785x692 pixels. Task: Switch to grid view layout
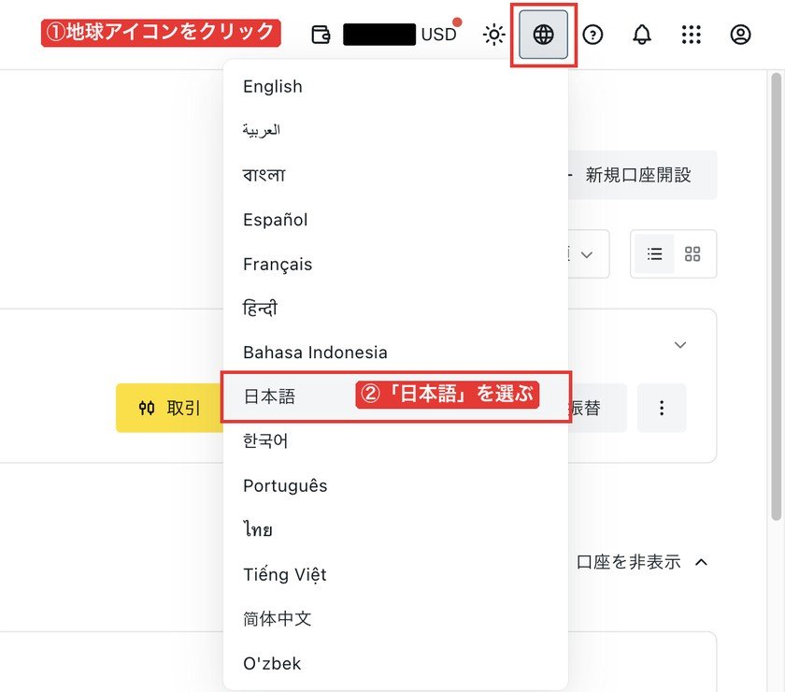[x=692, y=254]
